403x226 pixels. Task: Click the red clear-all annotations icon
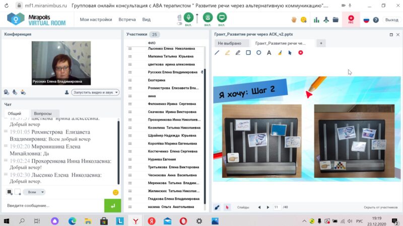(300, 53)
